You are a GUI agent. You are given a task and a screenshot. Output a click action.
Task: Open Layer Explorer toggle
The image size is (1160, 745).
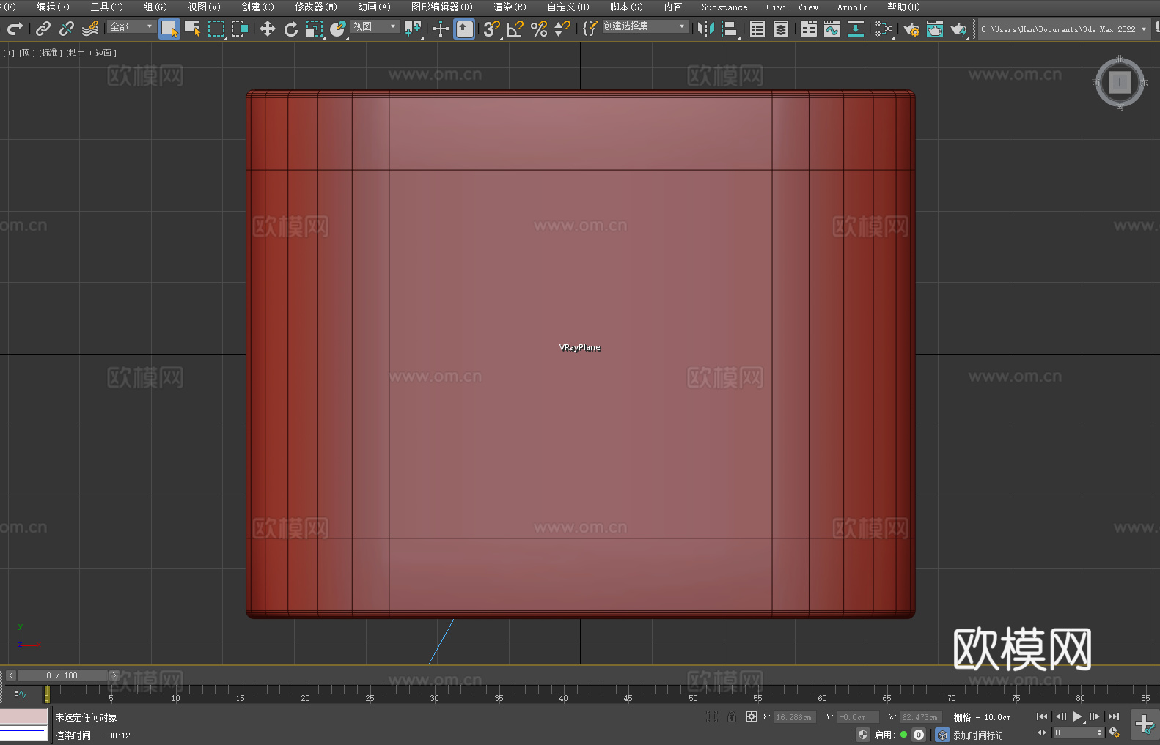tap(781, 29)
